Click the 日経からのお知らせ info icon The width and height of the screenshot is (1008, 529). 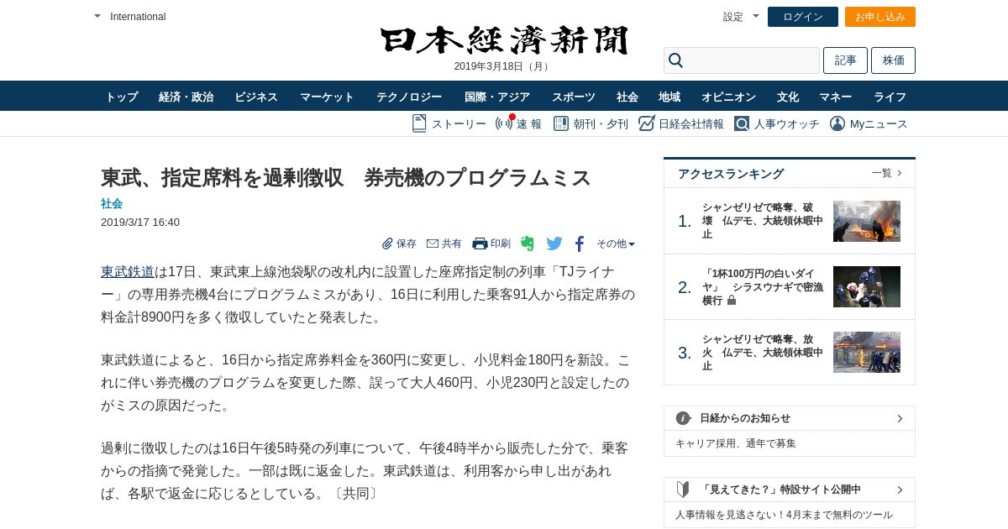[683, 418]
